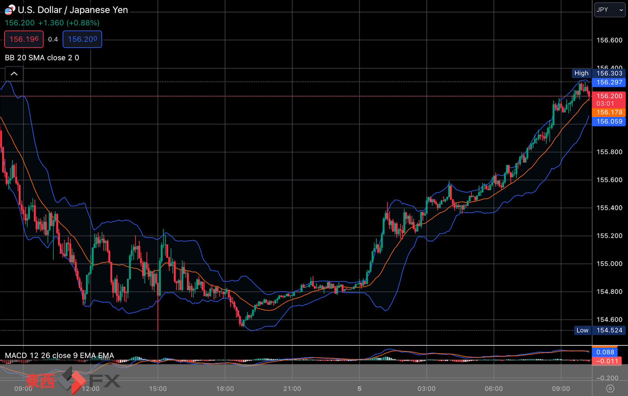The height and width of the screenshot is (396, 628).
Task: Open the JPY currency dropdown
Action: [x=609, y=10]
